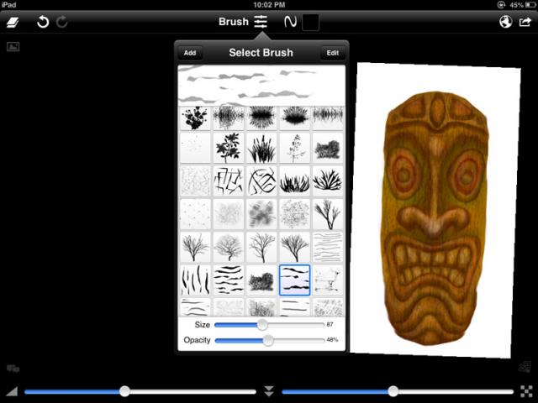Screen dimensions: 538x403
Task: Click the brush Opacity slider handle
Action: 268,340
